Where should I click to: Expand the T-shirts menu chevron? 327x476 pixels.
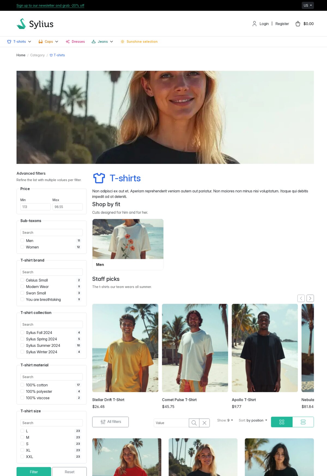30,41
